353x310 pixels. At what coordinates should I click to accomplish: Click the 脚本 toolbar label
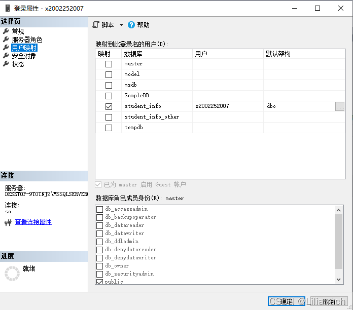pos(108,25)
